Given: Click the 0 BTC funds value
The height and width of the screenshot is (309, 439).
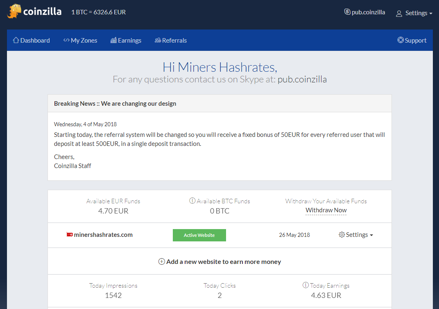Looking at the screenshot, I should pyautogui.click(x=220, y=211).
